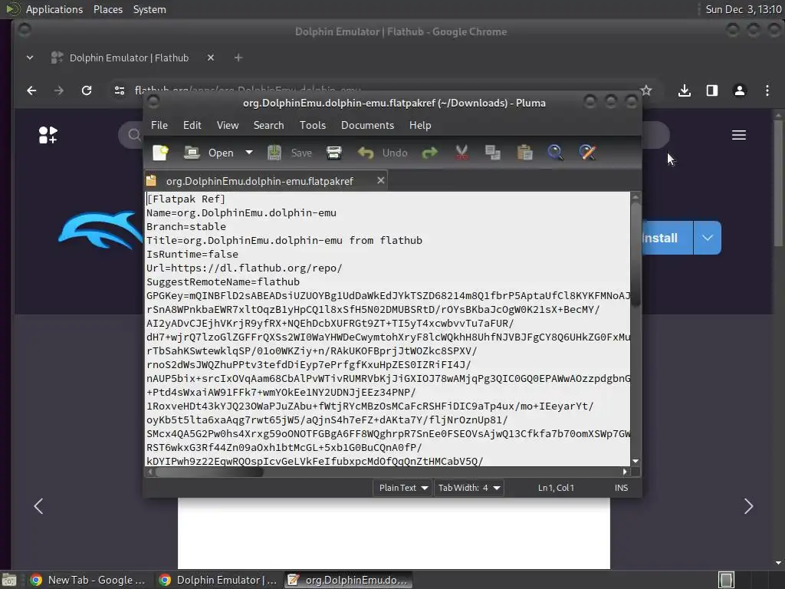Open the File menu in Pluma
Image resolution: width=785 pixels, height=589 pixels.
point(159,125)
